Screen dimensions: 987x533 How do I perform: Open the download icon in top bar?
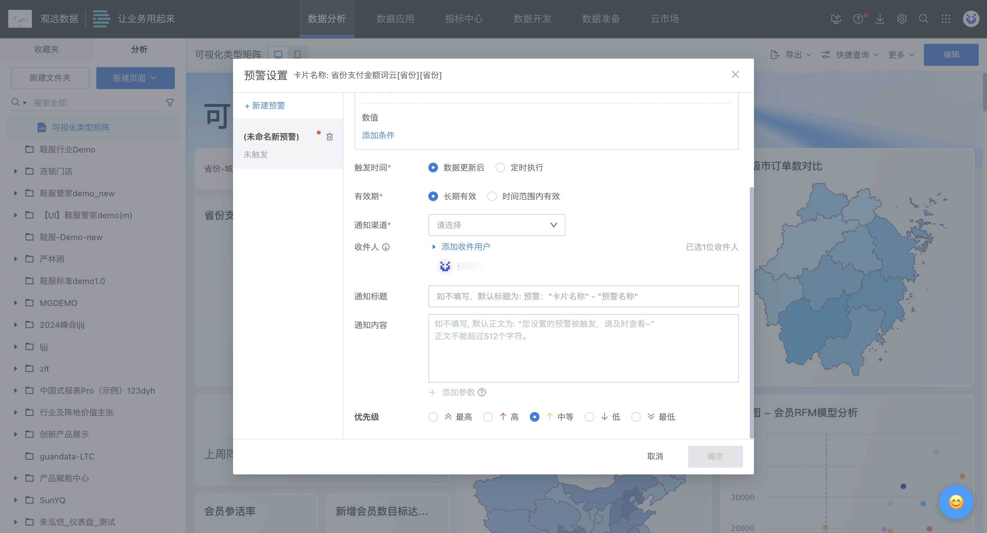pos(880,19)
